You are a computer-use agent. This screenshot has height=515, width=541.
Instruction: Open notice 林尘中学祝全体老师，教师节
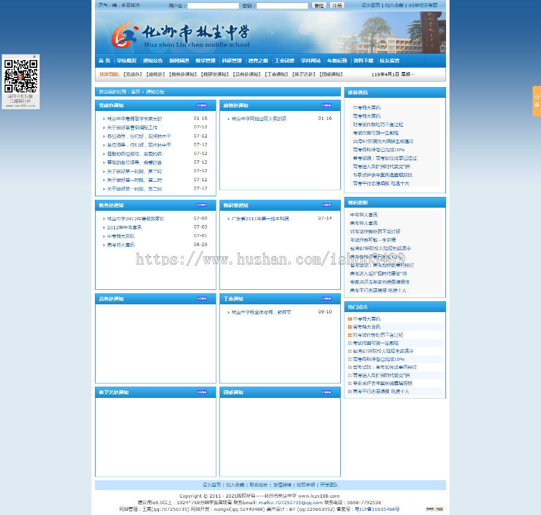(x=261, y=313)
